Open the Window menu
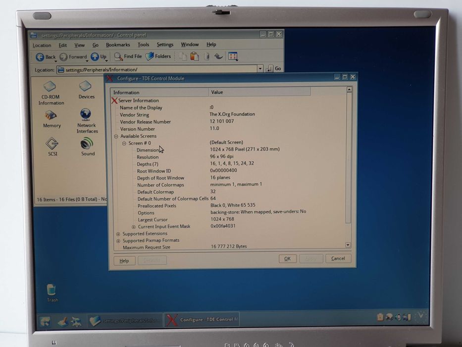The height and width of the screenshot is (347, 462). tap(190, 44)
